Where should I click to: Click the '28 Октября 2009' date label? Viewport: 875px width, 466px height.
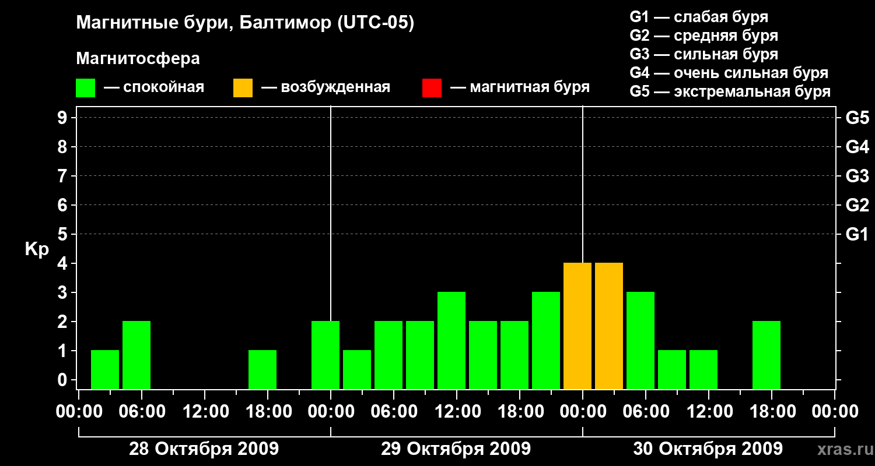204,449
